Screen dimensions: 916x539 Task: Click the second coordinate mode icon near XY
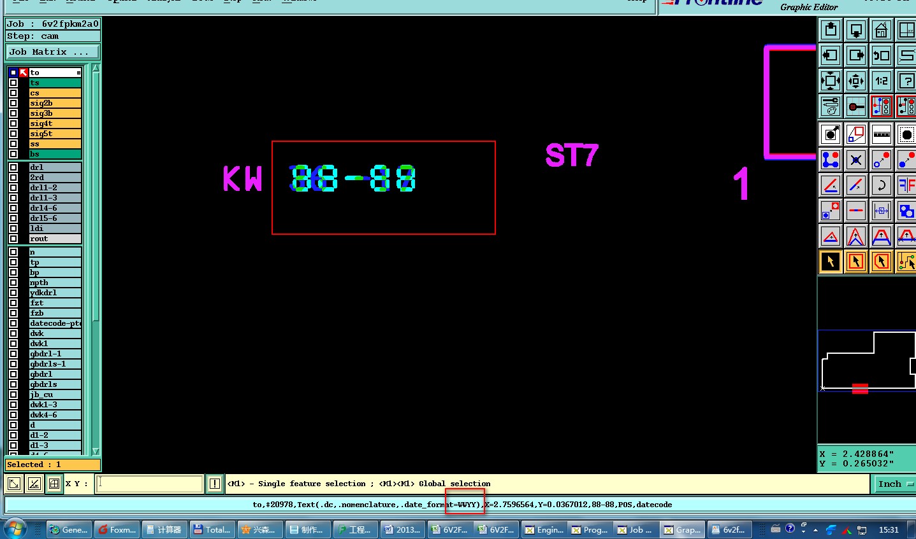click(34, 484)
